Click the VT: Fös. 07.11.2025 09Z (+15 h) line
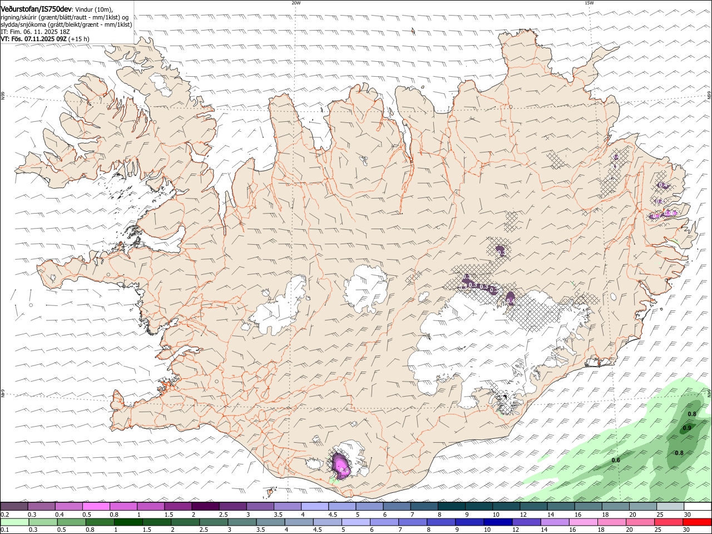Image resolution: width=712 pixels, height=534 pixels. coord(45,39)
